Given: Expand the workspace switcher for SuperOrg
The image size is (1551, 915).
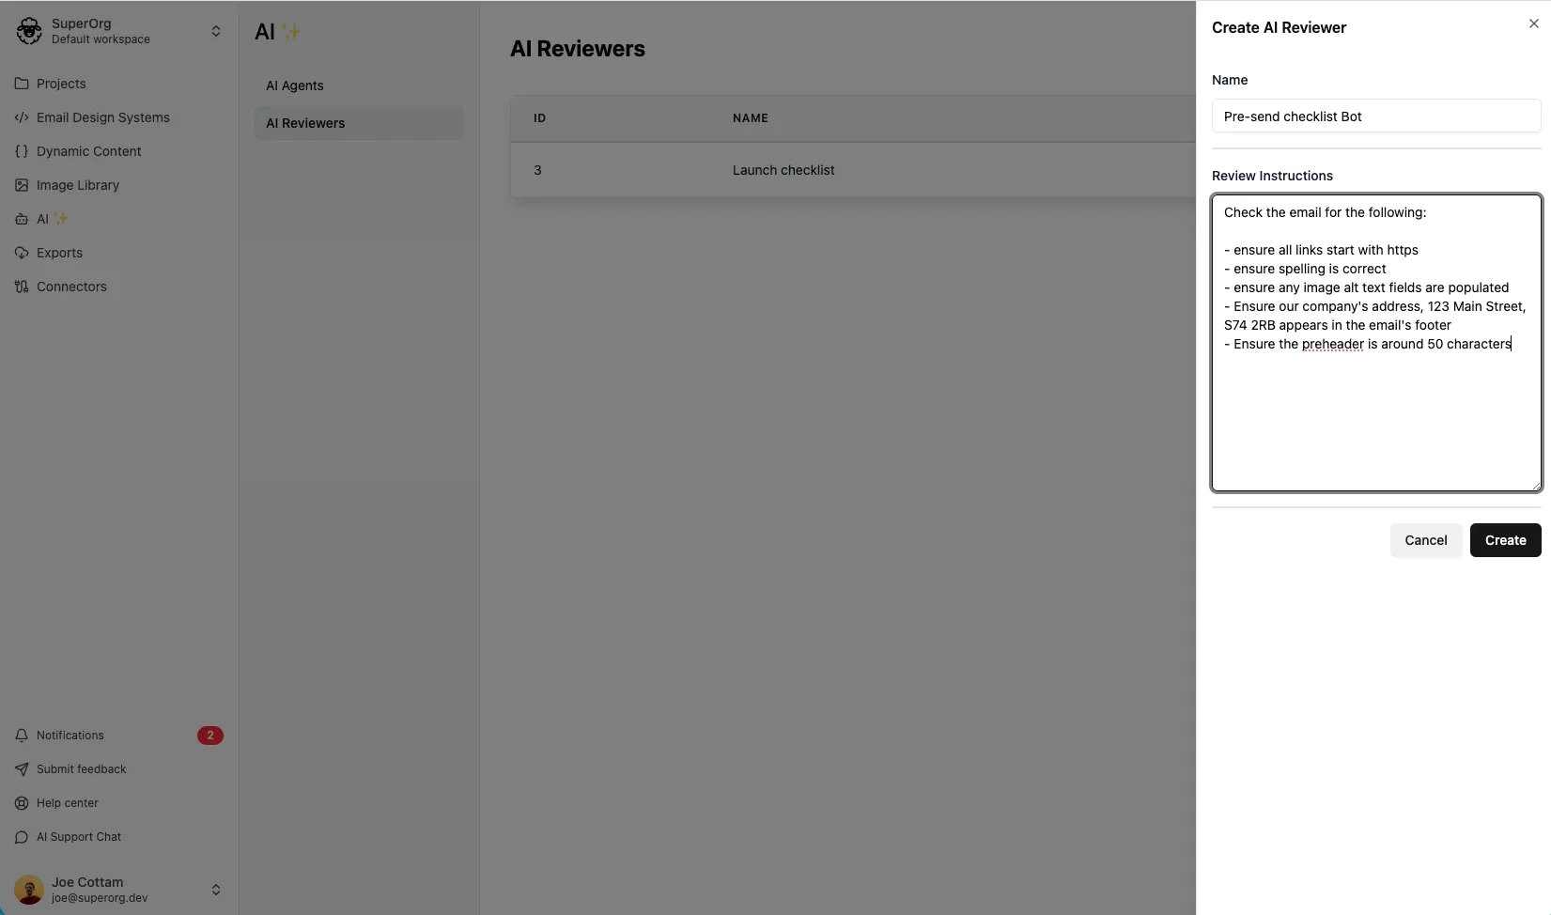Looking at the screenshot, I should tap(216, 31).
